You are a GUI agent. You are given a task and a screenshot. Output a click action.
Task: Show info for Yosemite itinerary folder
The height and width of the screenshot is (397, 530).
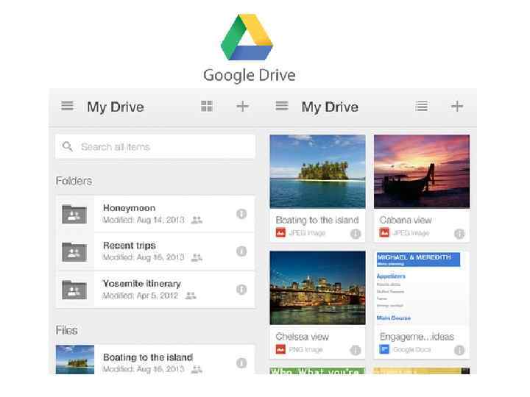point(241,290)
